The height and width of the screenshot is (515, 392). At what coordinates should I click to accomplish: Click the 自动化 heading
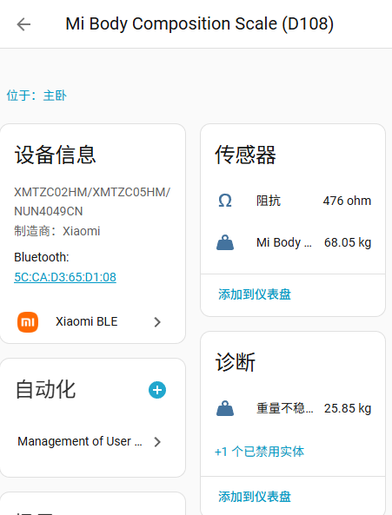coord(46,390)
